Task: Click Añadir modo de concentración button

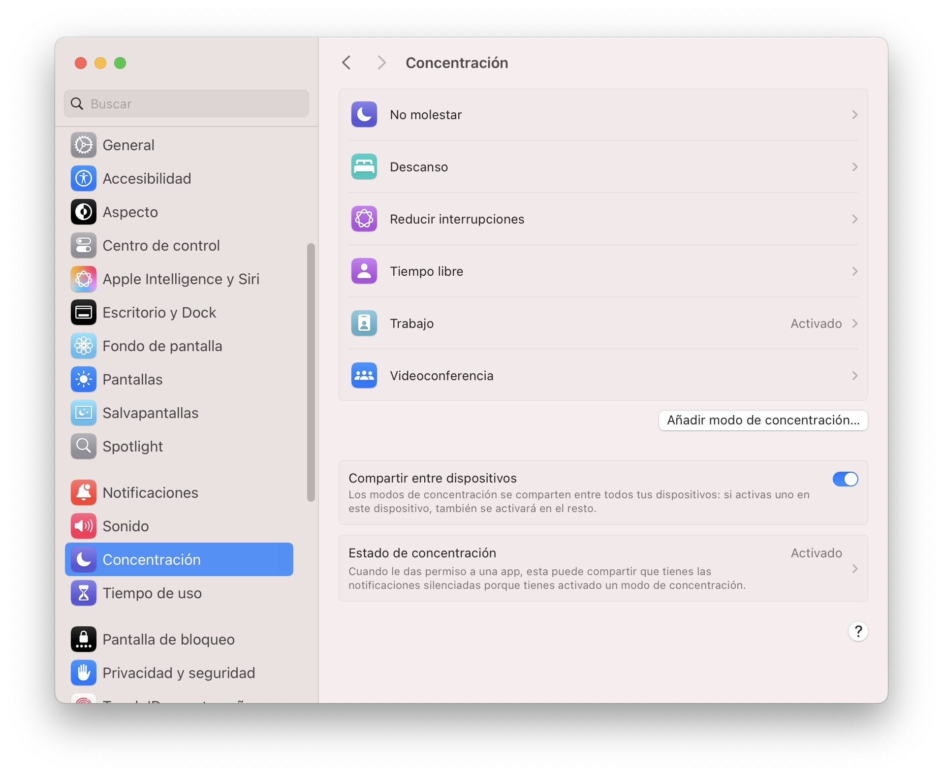Action: [x=763, y=420]
